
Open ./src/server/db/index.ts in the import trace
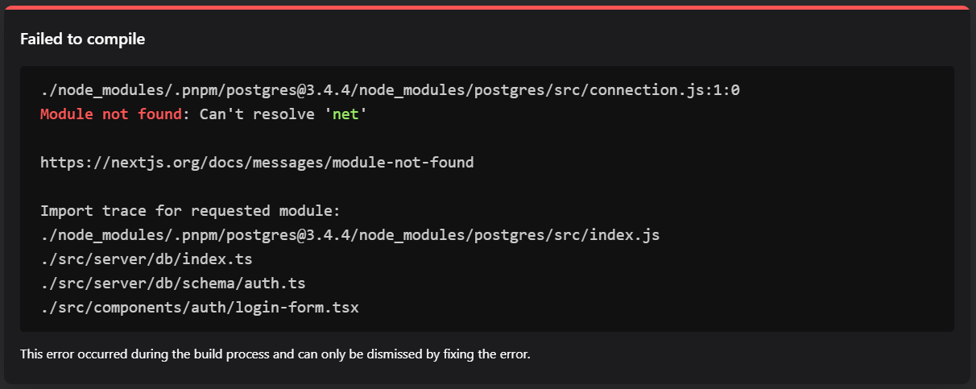coord(148,259)
